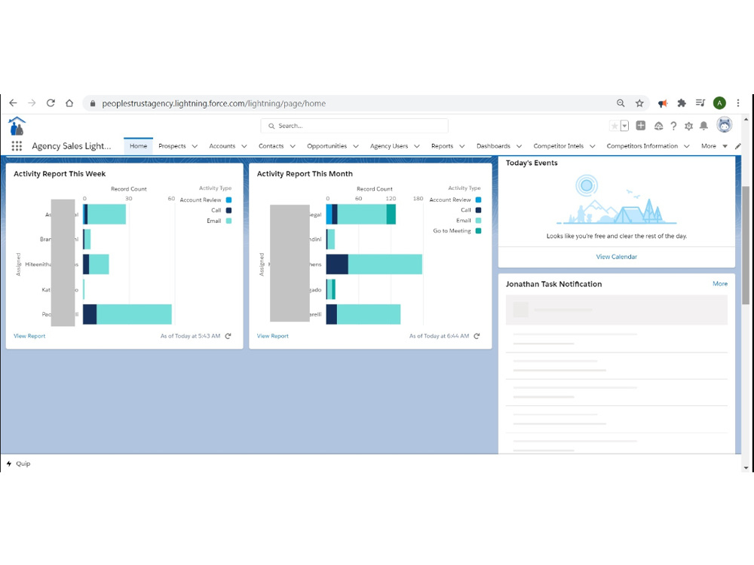The width and height of the screenshot is (754, 565).
Task: Click the address bar URL
Action: coord(213,103)
